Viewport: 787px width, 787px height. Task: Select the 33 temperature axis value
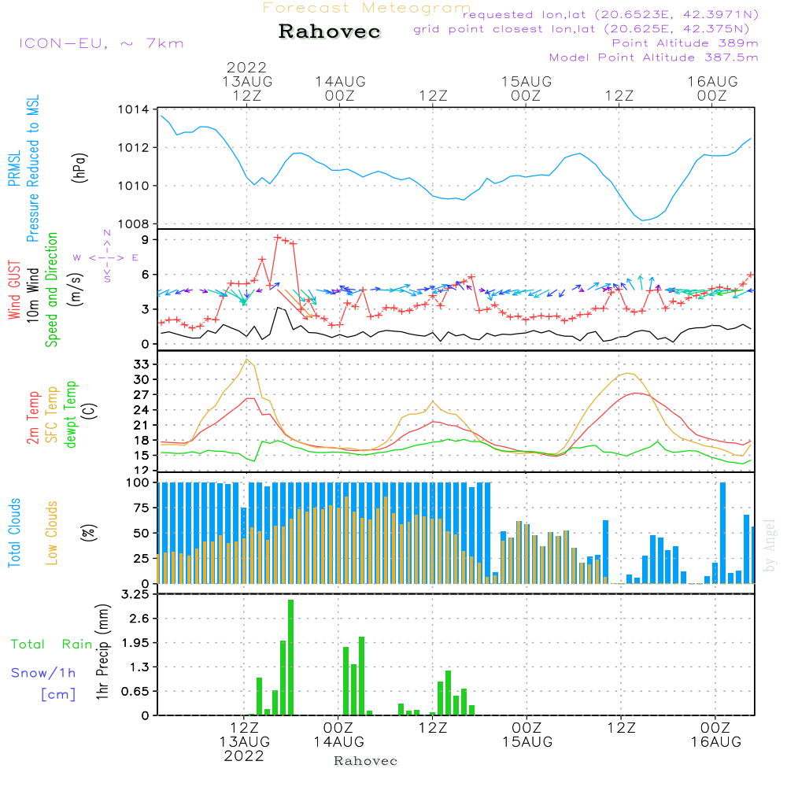(142, 364)
